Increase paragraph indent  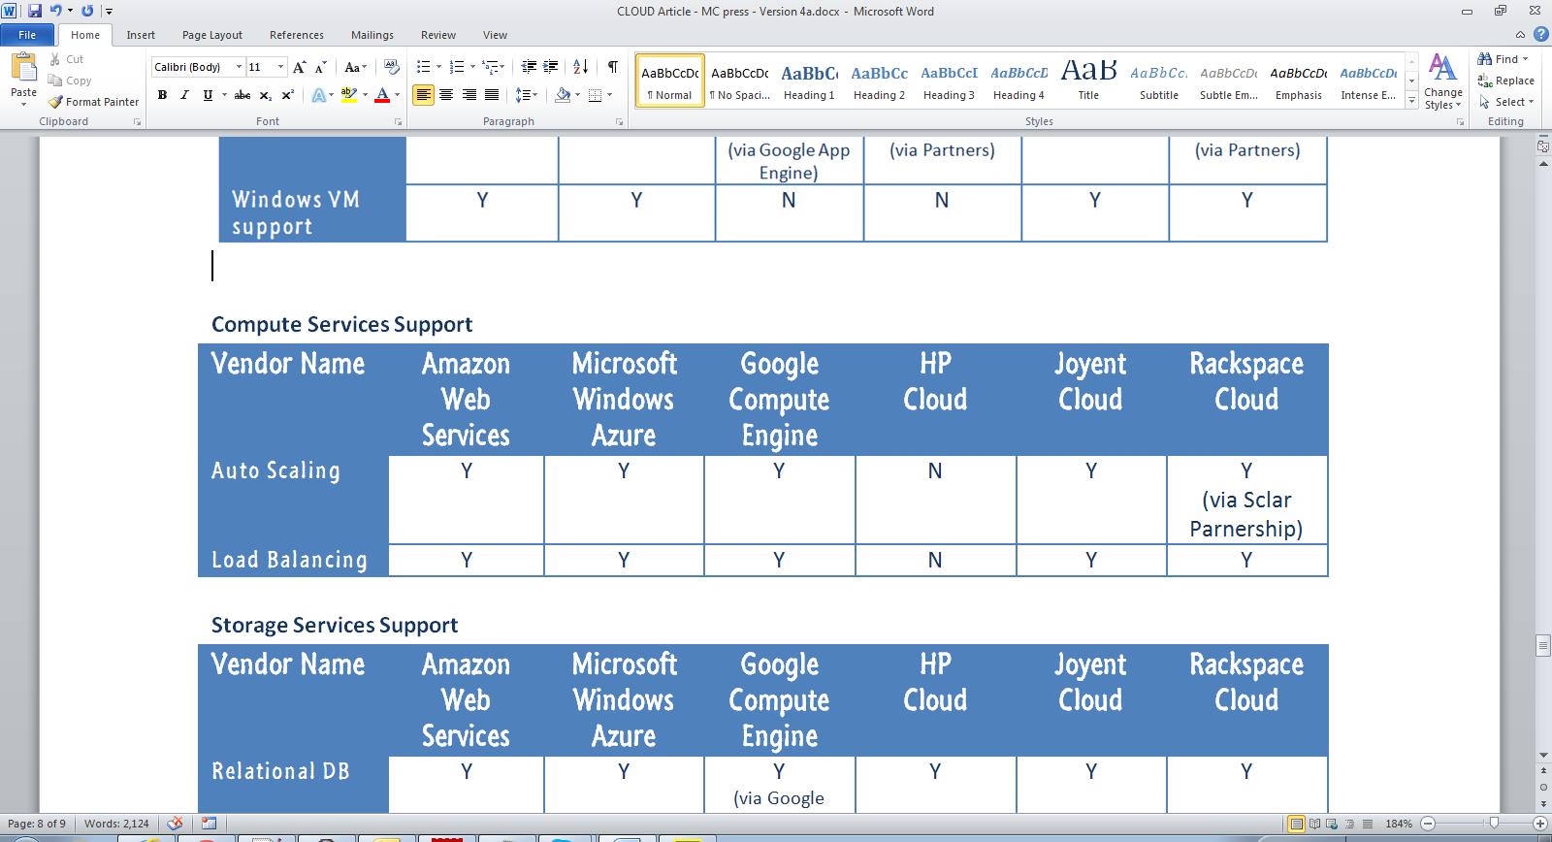point(551,67)
